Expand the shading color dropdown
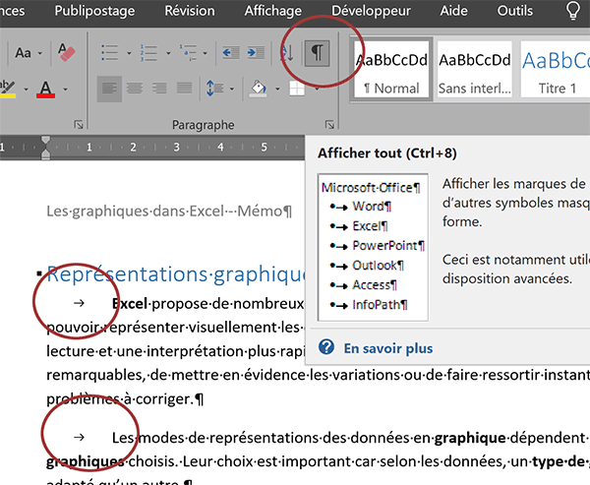Screen dimensions: 590x485 coord(277,90)
